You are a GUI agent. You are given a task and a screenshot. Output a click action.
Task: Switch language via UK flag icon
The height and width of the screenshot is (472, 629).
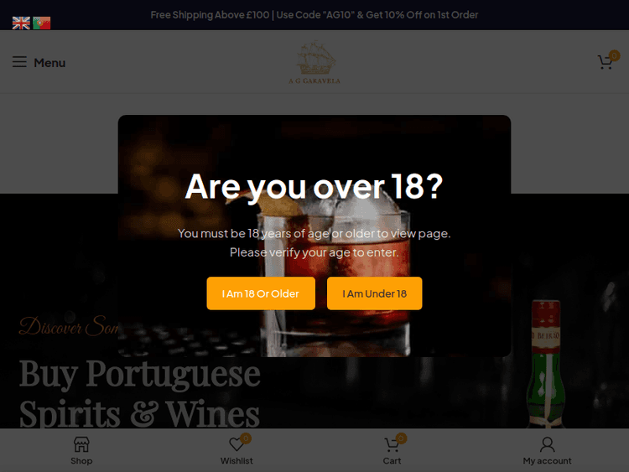(x=21, y=23)
